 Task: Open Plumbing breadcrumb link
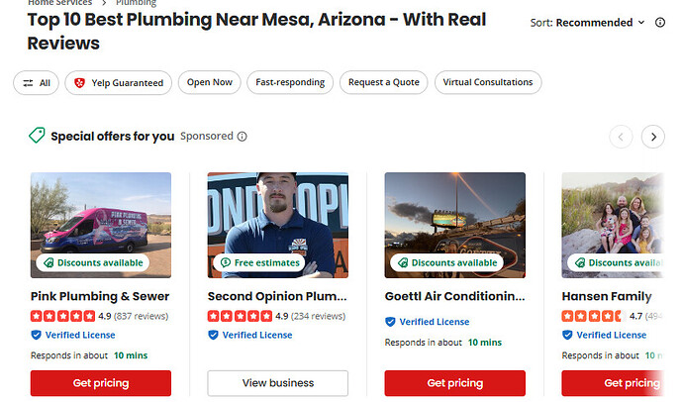click(x=136, y=3)
